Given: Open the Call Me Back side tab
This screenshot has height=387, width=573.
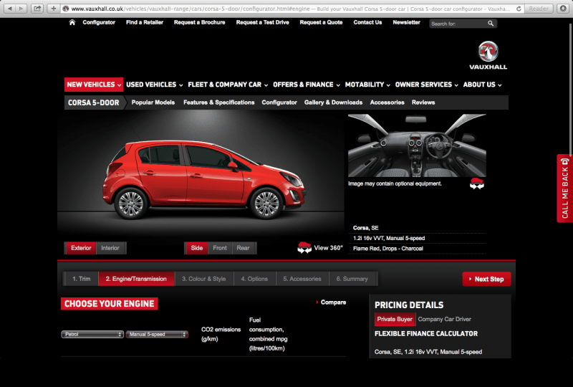Looking at the screenshot, I should point(564,188).
